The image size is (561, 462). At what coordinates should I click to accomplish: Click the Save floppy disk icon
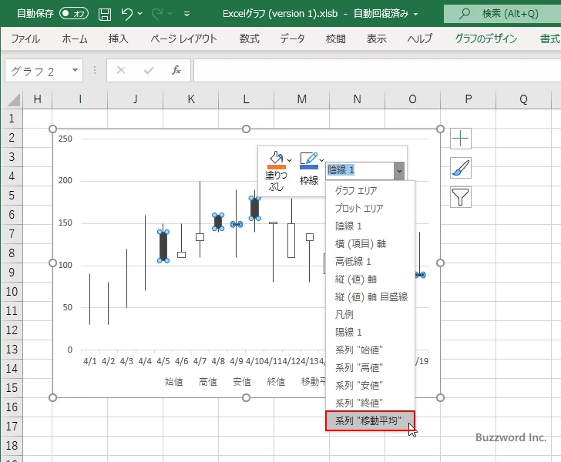click(105, 14)
